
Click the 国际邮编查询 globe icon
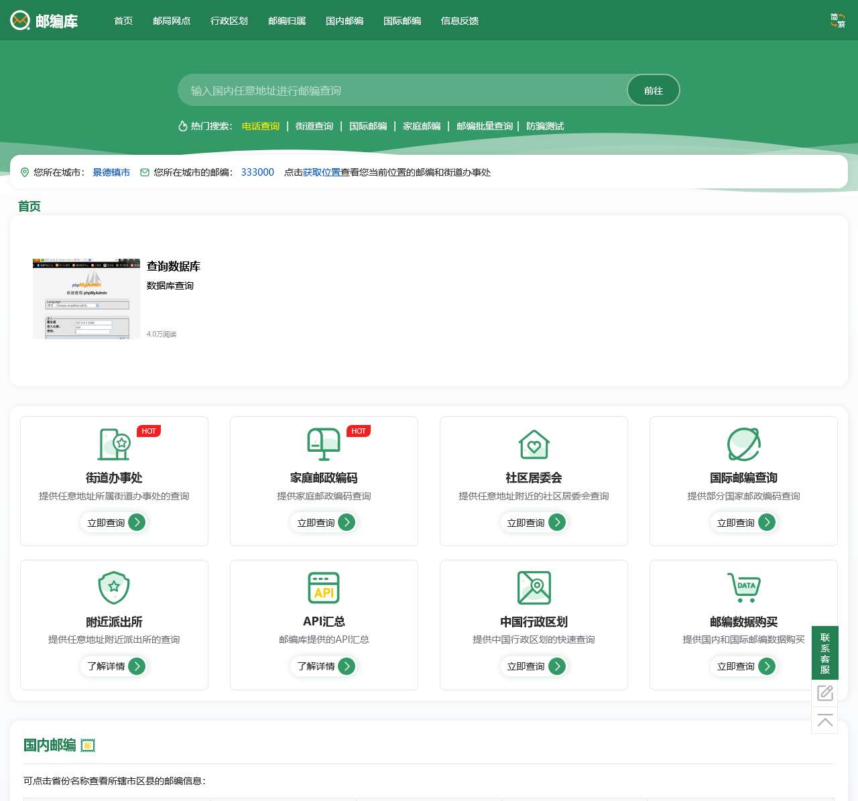tap(743, 444)
